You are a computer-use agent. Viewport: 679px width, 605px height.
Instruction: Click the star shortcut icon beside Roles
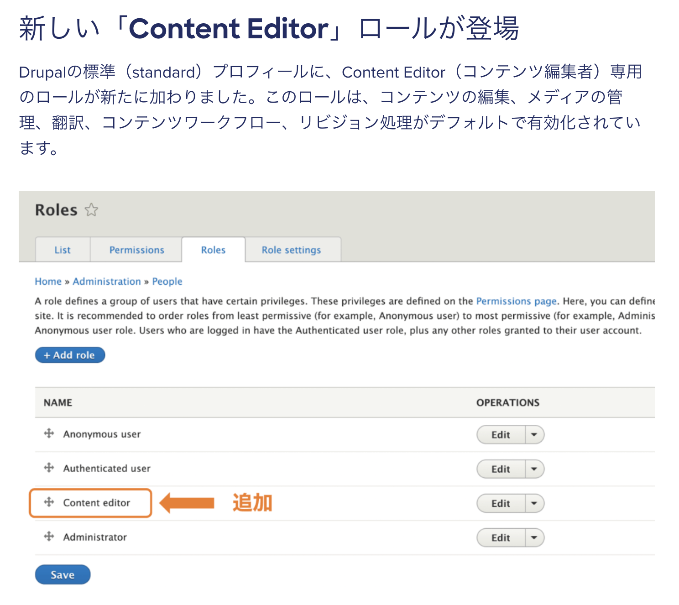tap(91, 209)
